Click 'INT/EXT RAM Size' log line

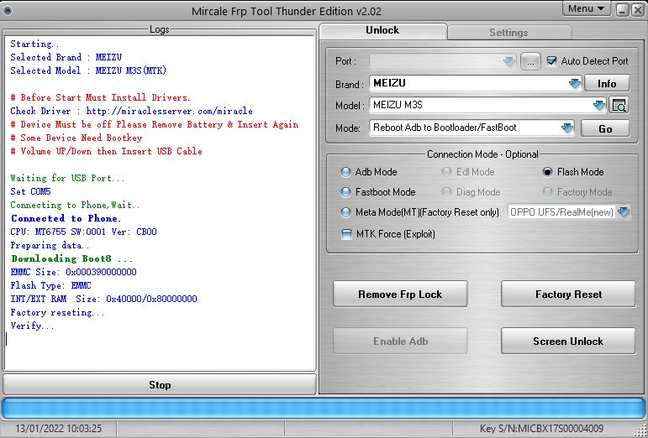103,299
